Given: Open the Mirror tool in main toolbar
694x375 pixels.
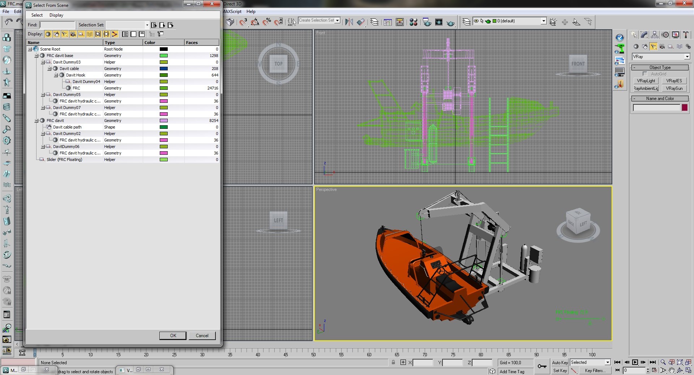Looking at the screenshot, I should point(349,22).
